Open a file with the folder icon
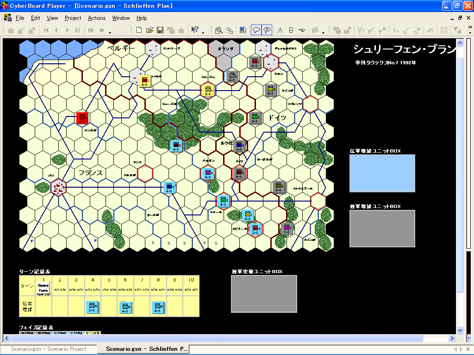The height and width of the screenshot is (355, 474). click(150, 30)
